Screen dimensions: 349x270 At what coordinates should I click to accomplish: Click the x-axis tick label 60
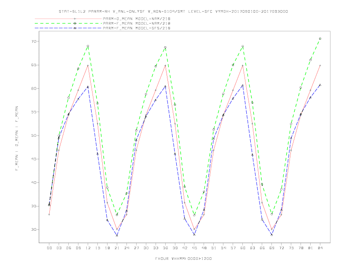[243, 248]
